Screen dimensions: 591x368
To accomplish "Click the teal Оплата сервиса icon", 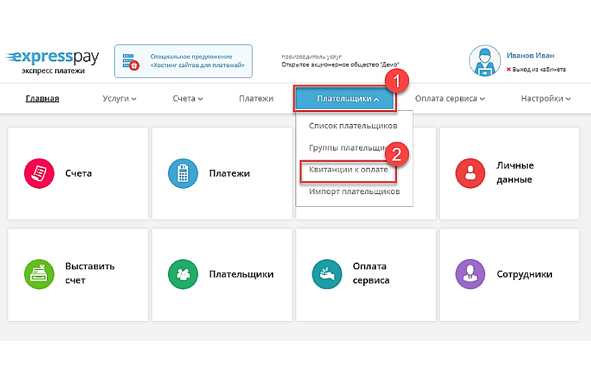I will tap(324, 273).
